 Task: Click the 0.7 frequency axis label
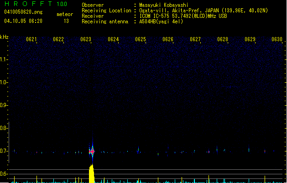point(4,151)
